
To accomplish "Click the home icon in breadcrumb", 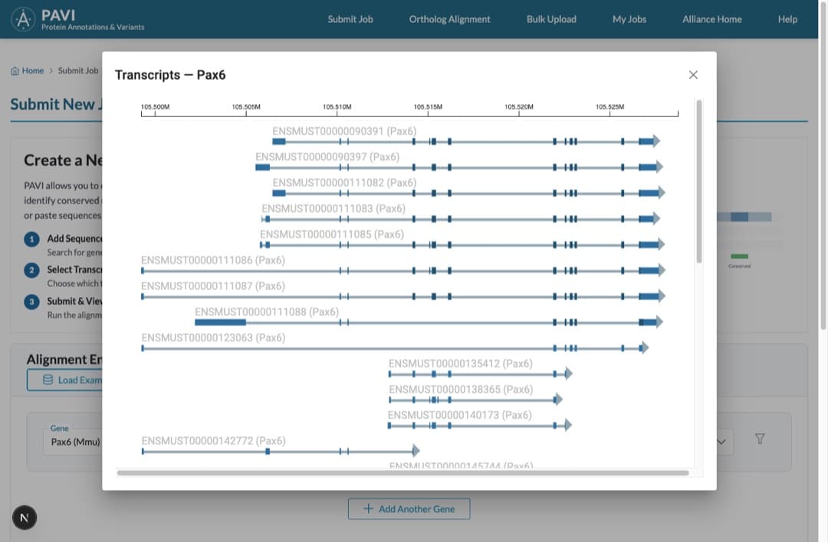I will pyautogui.click(x=15, y=70).
